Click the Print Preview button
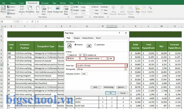This screenshot has width=184, height=109. tap(109, 87)
